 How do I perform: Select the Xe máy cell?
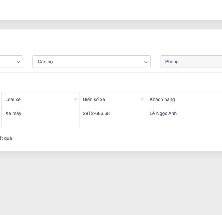pos(13,113)
